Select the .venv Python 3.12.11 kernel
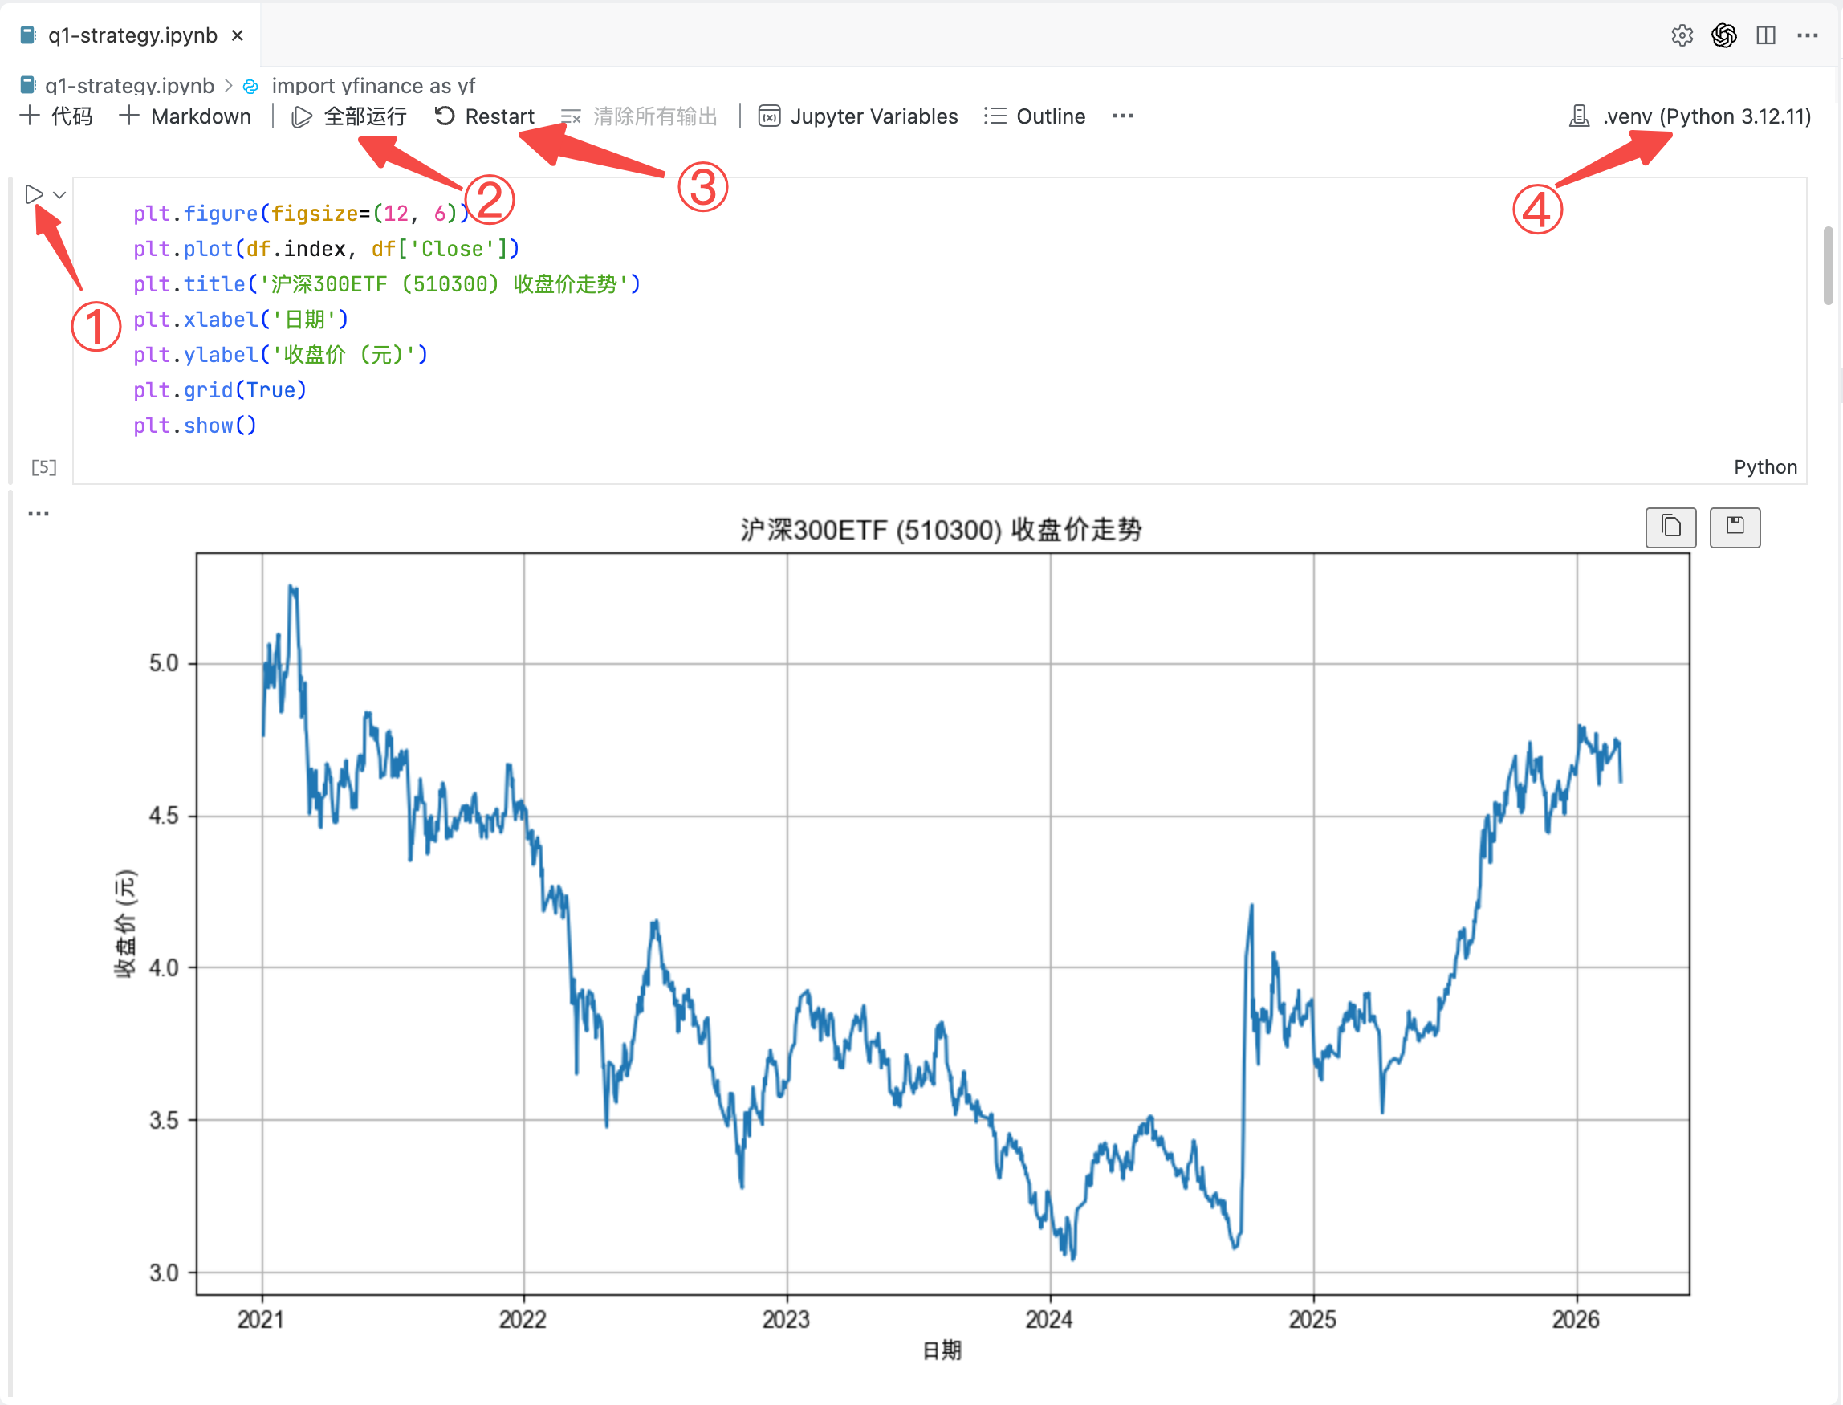 click(x=1689, y=116)
